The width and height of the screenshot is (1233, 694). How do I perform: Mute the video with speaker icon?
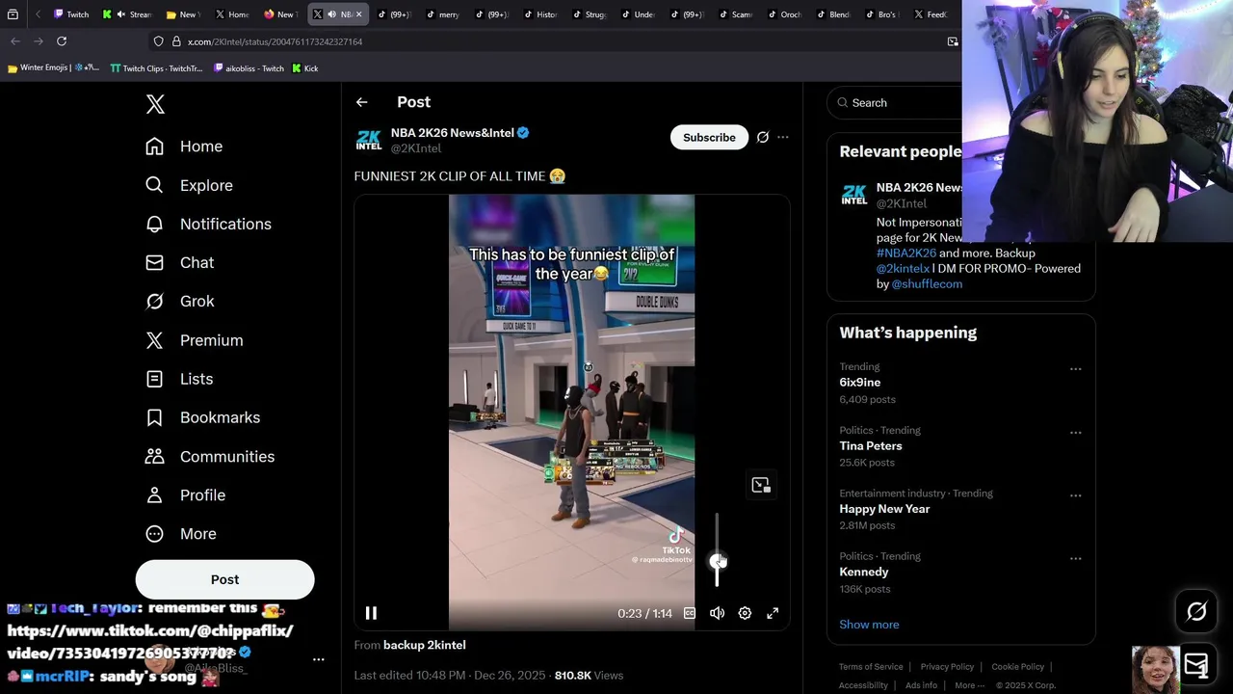tap(717, 613)
